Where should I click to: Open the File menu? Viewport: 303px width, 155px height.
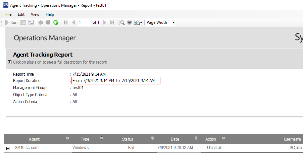point(8,14)
